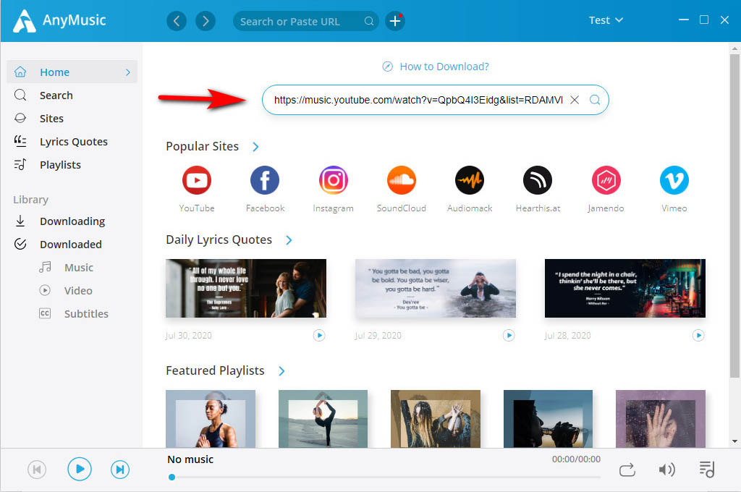Screen dimensions: 741x492
Task: Open the How to Download? link
Action: pyautogui.click(x=436, y=67)
